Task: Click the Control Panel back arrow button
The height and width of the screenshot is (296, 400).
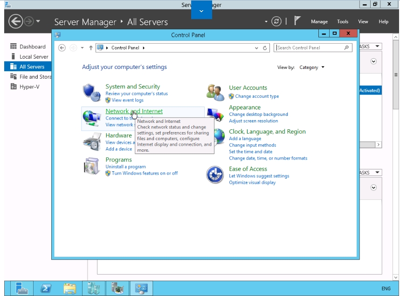Action: (x=62, y=48)
